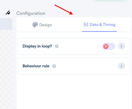Click the blank panel area below Behaviour rule
The height and width of the screenshot is (109, 132).
pyautogui.click(x=74, y=91)
